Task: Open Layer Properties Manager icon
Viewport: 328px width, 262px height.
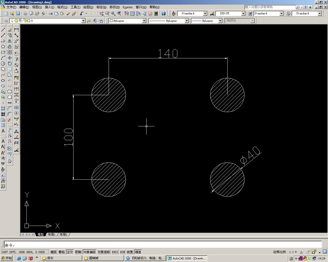Action: (6, 21)
